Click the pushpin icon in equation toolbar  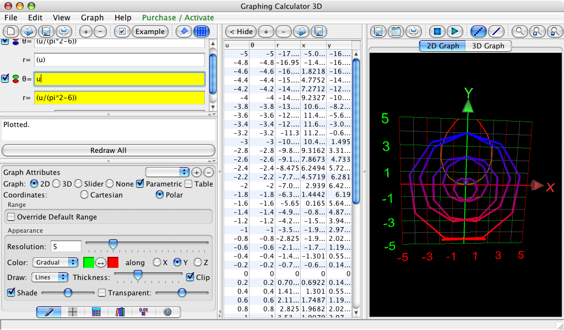click(185, 31)
